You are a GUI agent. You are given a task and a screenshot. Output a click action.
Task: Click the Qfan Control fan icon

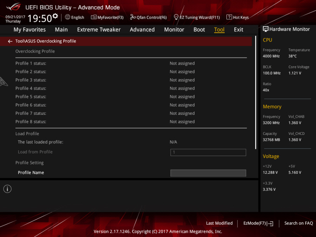coord(133,17)
